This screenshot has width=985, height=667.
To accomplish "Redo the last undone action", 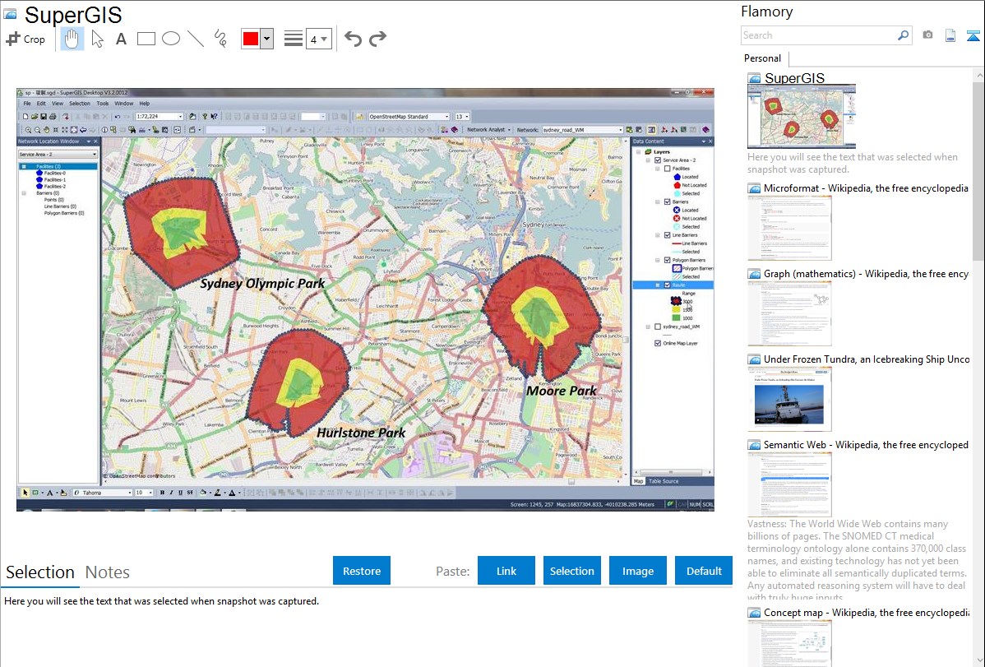I will click(x=377, y=39).
